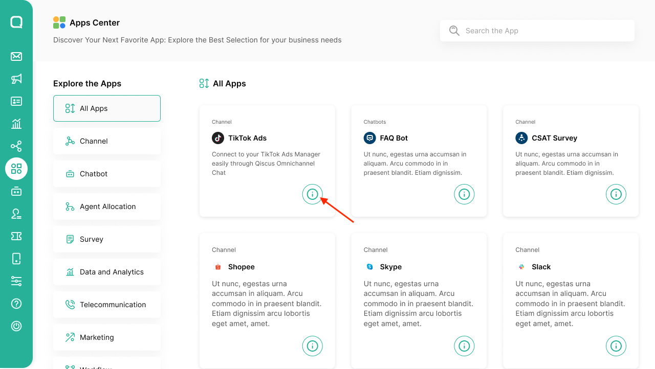Screen dimensions: 655x369
Task: Click the Discover Your Next Favorite App tagline
Action: [198, 40]
